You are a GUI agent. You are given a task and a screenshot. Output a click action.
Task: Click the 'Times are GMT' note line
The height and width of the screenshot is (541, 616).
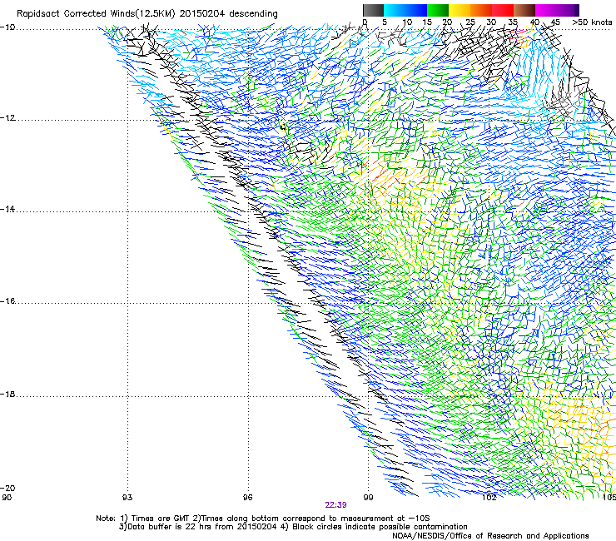[x=262, y=519]
